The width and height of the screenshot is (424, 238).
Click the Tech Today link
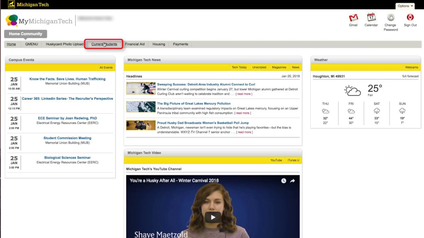(x=239, y=67)
